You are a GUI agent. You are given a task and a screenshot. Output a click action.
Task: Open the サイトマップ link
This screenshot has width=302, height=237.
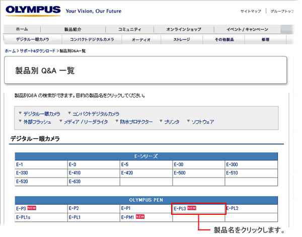[251, 11]
